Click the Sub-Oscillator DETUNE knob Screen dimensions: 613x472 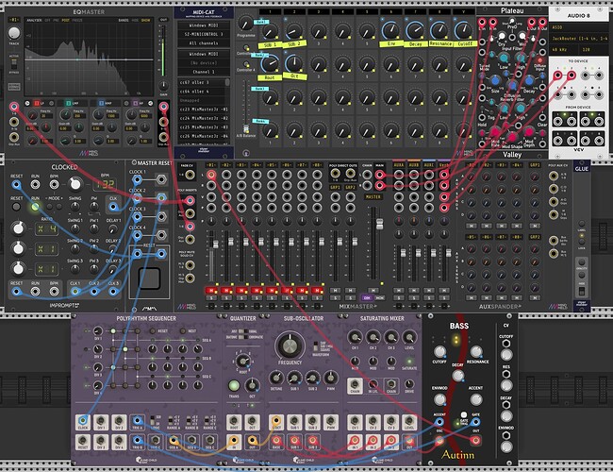[276, 378]
